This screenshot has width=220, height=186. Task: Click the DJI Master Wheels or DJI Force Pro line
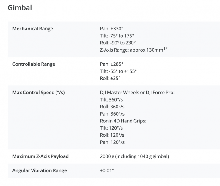tap(137, 92)
